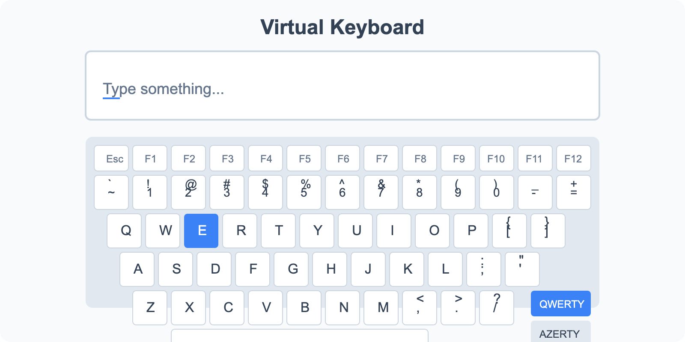Viewport: 685px width, 342px height.
Task: Switch keyboard to AZERTY layout
Action: (x=560, y=334)
